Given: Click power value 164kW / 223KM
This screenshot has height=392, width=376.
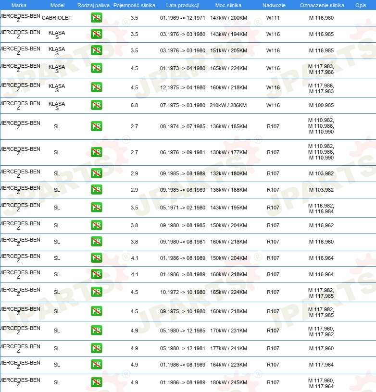Looking at the screenshot, I should 229,365.
